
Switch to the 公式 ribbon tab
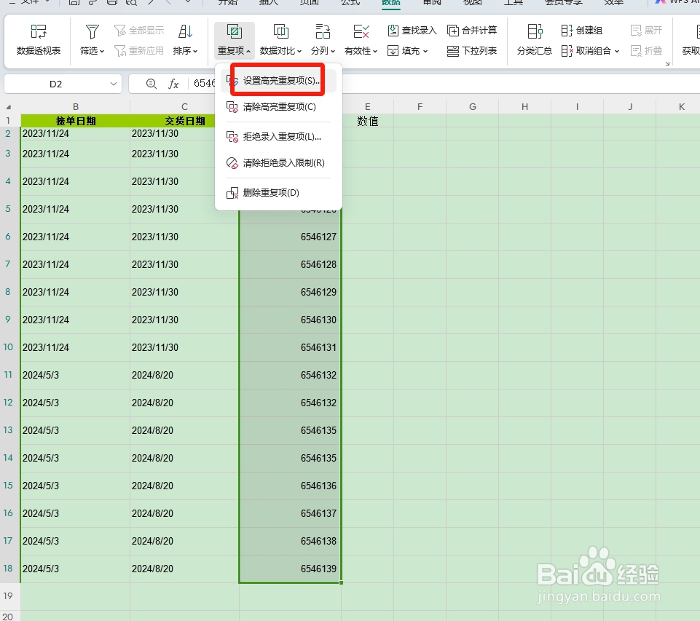click(350, 3)
